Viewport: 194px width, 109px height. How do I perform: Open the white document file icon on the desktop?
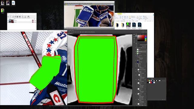[13, 3]
